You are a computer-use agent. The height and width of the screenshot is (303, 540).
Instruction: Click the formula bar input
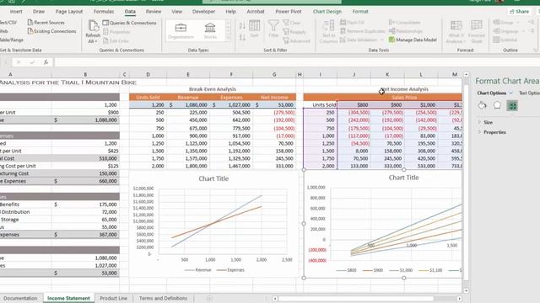[296, 62]
